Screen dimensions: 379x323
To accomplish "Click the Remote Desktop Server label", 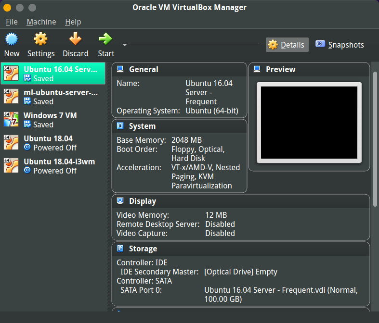I will click(x=158, y=224).
